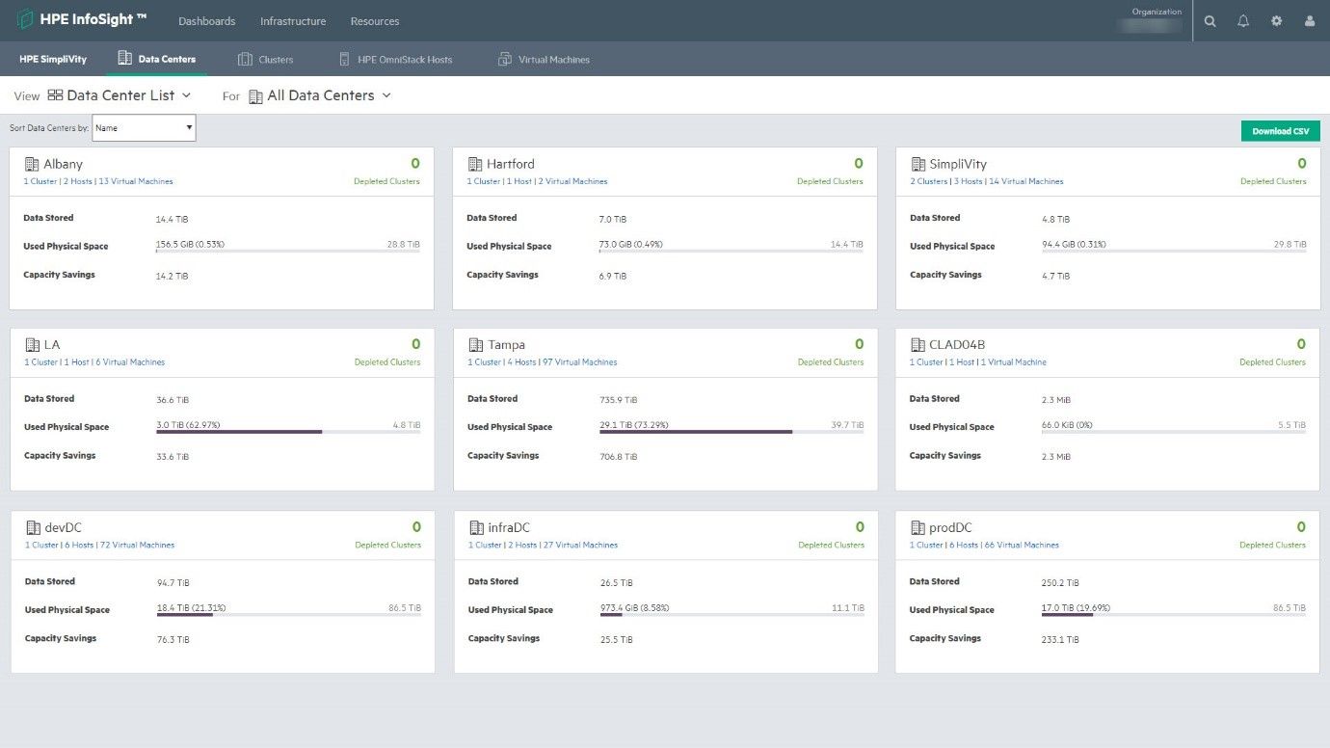Viewport: 1330px width, 748px height.
Task: Open the Resources menu
Action: tap(375, 21)
